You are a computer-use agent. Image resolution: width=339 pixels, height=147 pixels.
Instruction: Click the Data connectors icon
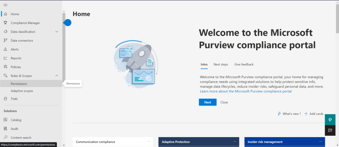(6, 40)
